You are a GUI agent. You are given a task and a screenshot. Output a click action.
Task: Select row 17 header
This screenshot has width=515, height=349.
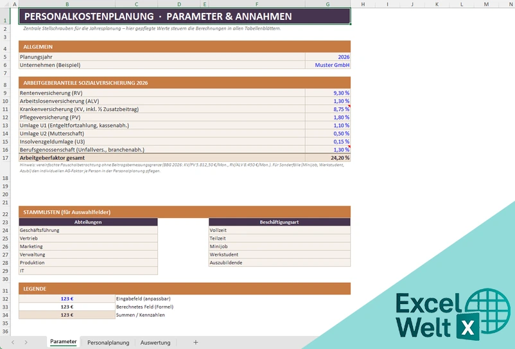coord(5,157)
